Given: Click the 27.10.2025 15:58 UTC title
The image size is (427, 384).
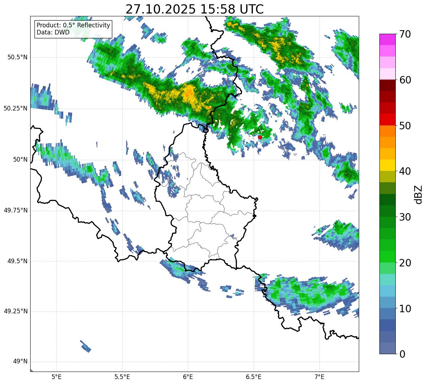Looking at the screenshot, I should (x=195, y=9).
